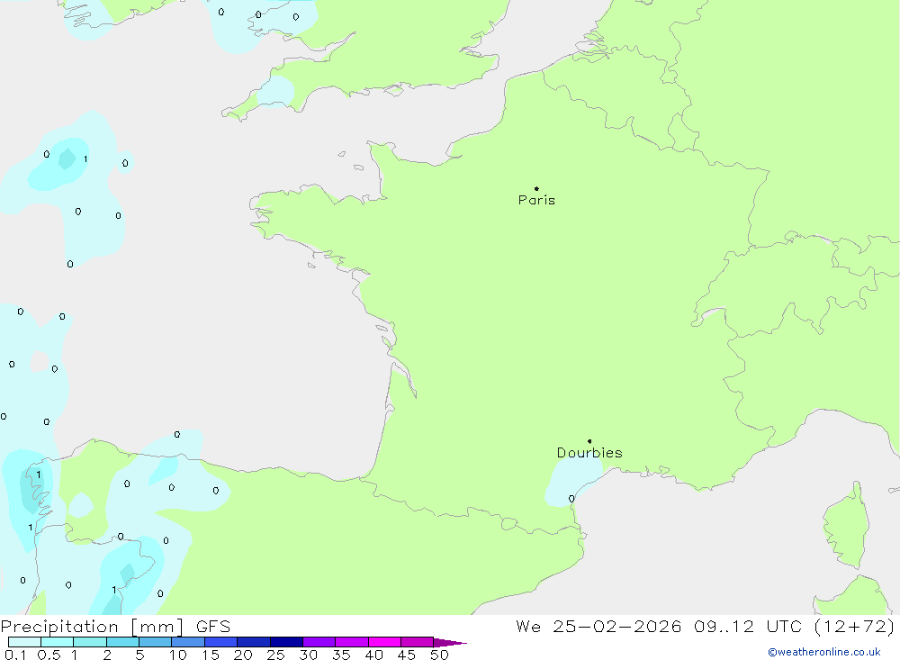Select the 30–35 mm purple legend swatch
The image size is (900, 660).
319,642
